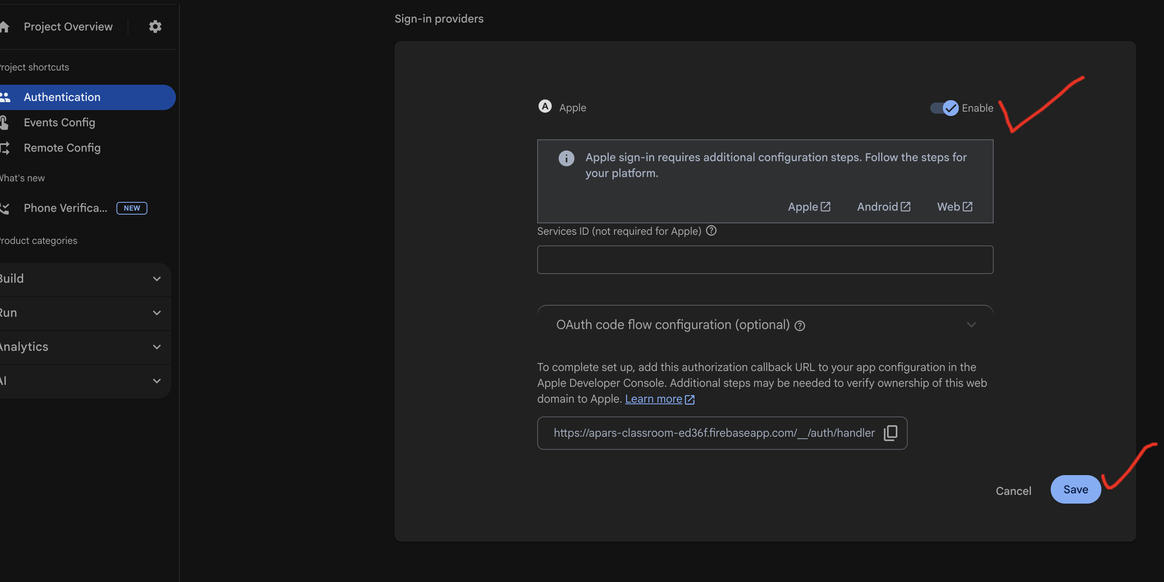Click the Product categories label
This screenshot has height=582, width=1164.
click(38, 241)
